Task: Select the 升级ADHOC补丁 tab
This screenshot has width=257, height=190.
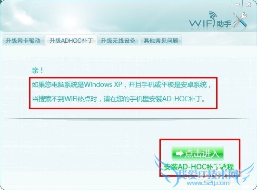Action: 71,40
